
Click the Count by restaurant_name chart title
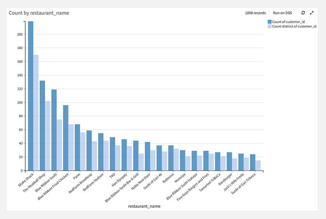[x=39, y=13]
